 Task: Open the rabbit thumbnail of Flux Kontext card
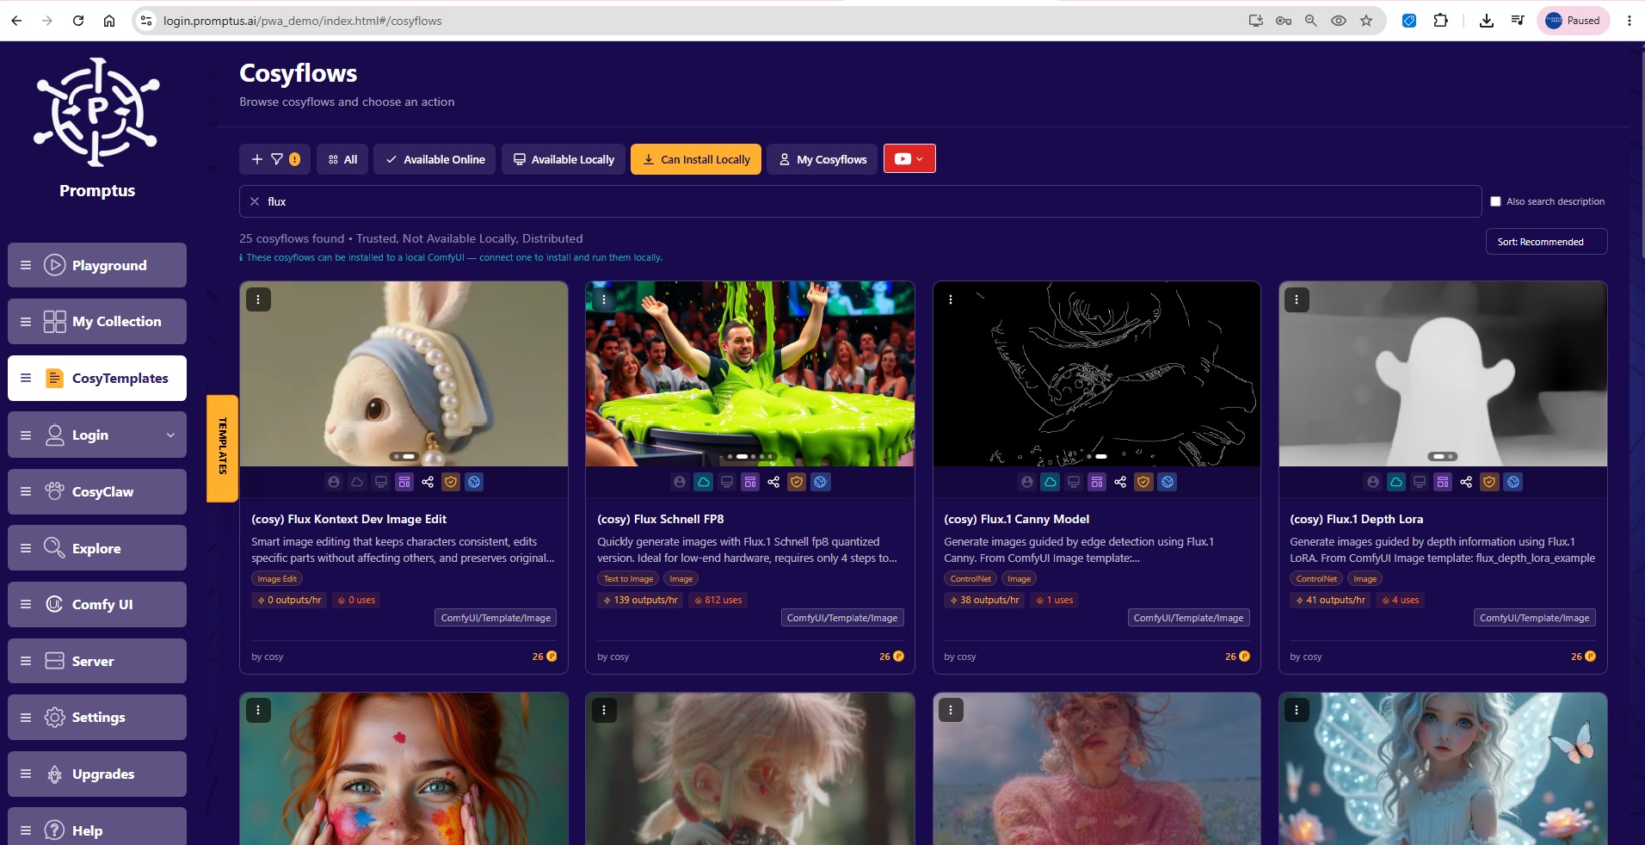[x=404, y=374]
